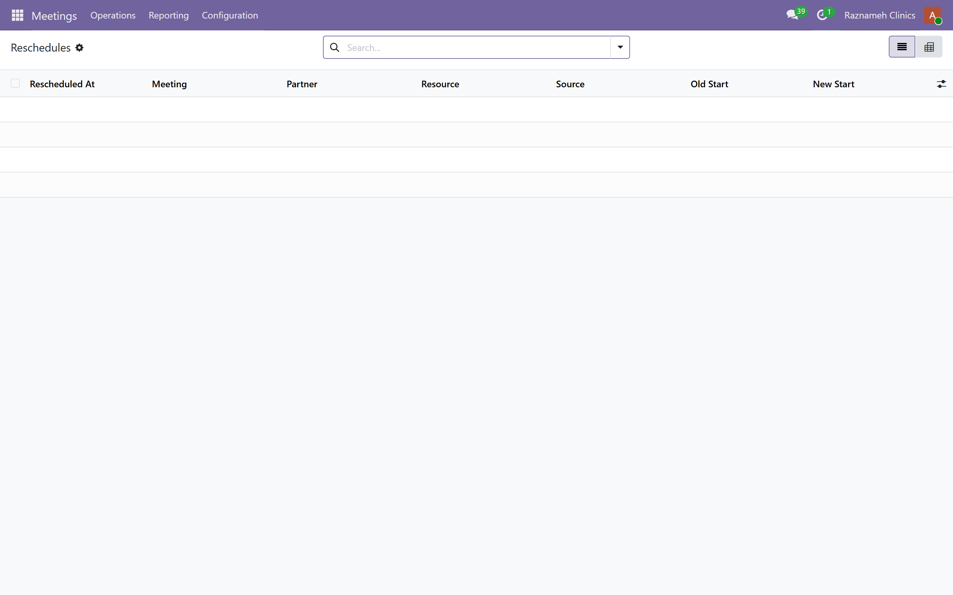Viewport: 953px width, 595px height.
Task: Expand the search filters dropdown arrow
Action: [x=620, y=47]
